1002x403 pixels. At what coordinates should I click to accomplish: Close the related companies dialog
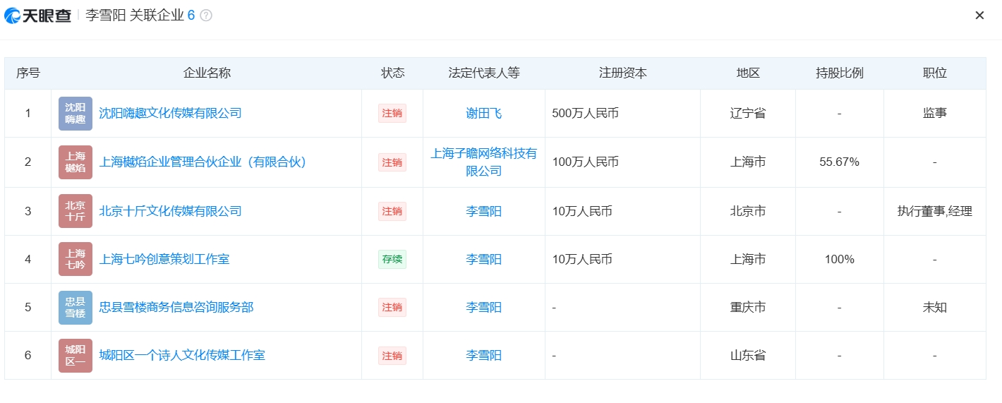click(979, 16)
